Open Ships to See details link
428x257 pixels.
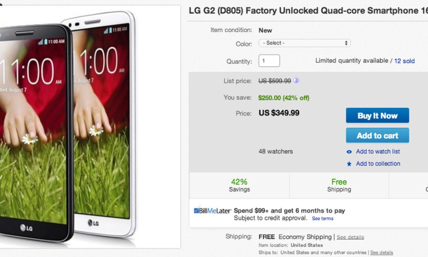click(381, 253)
